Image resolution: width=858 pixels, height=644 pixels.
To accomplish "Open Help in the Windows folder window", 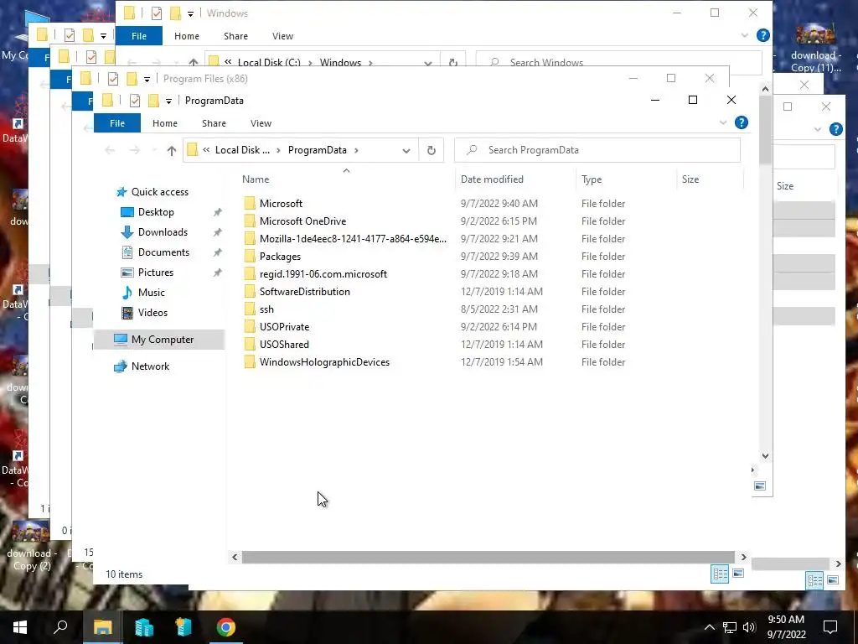I will pos(762,35).
